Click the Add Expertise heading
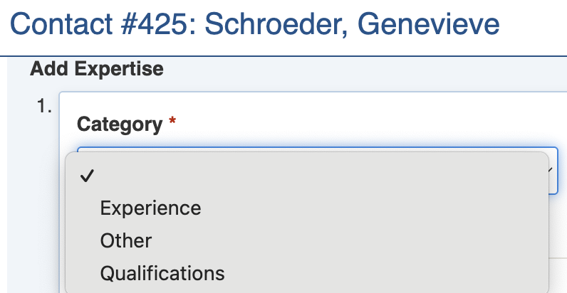Viewport: 567px width, 293px height. click(x=96, y=69)
